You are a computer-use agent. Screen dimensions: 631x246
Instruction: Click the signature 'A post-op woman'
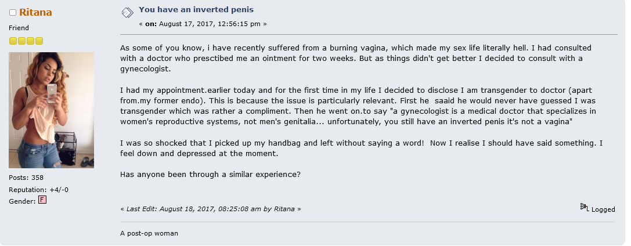click(149, 233)
